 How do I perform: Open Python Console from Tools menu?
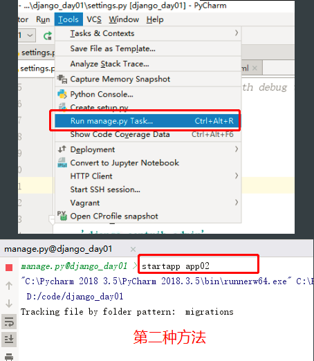(x=148, y=94)
